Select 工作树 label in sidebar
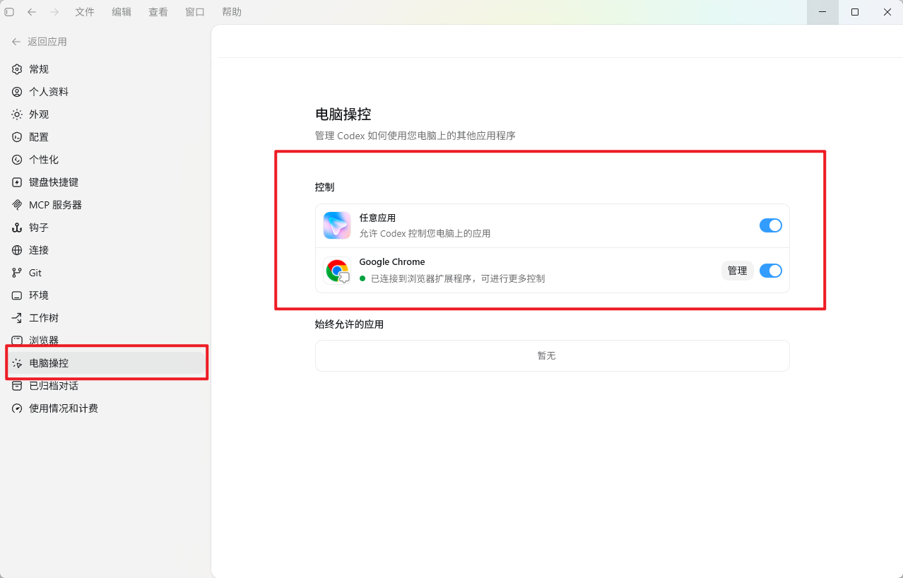 (44, 318)
